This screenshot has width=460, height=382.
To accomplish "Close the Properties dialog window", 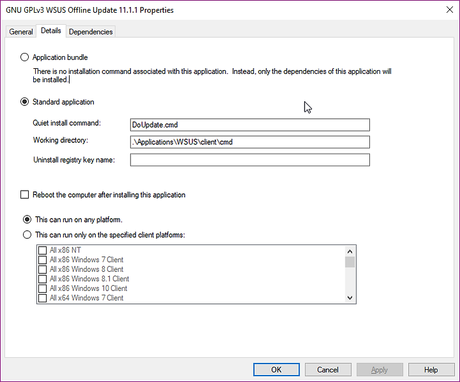I will (x=449, y=10).
